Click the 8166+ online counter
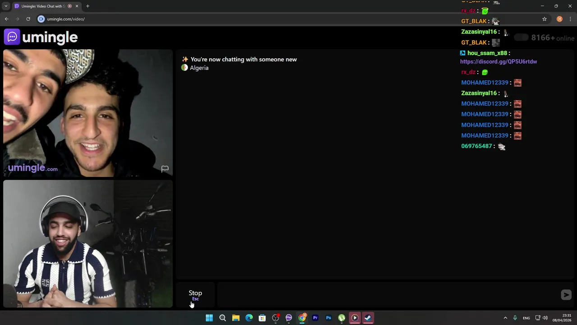Image resolution: width=577 pixels, height=325 pixels. pyautogui.click(x=553, y=38)
